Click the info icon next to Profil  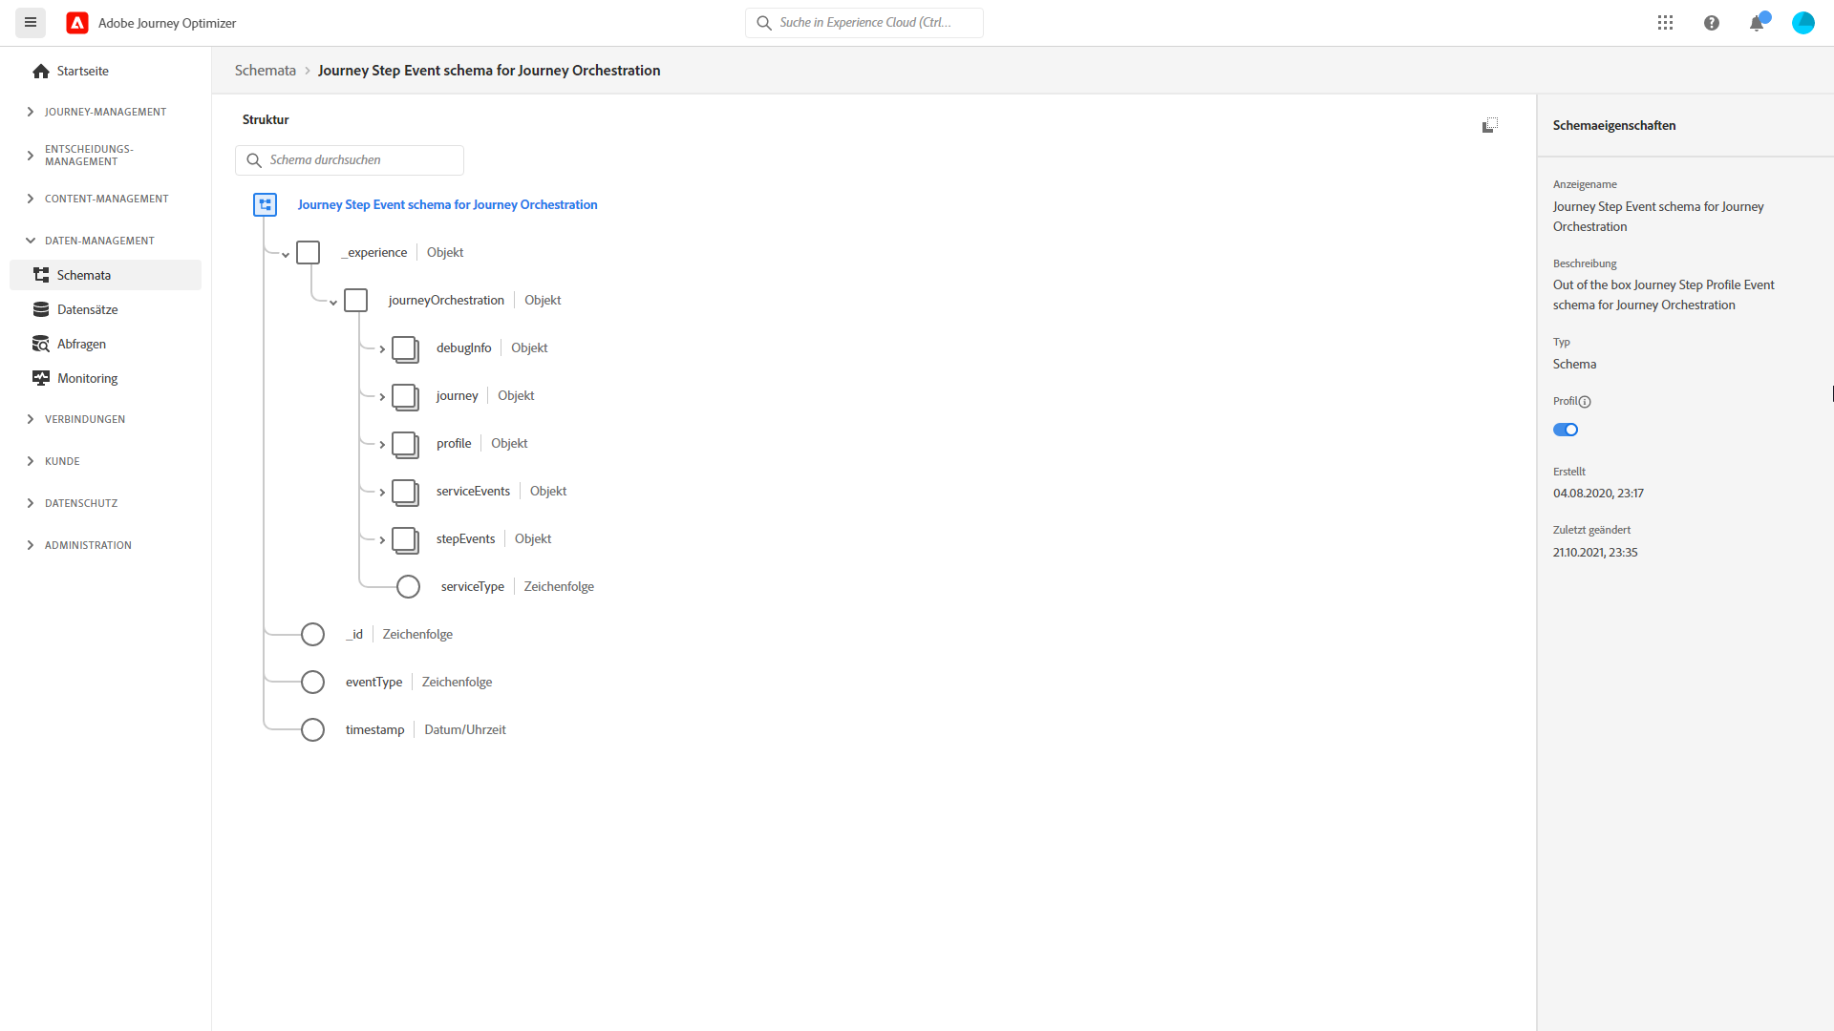point(1585,402)
